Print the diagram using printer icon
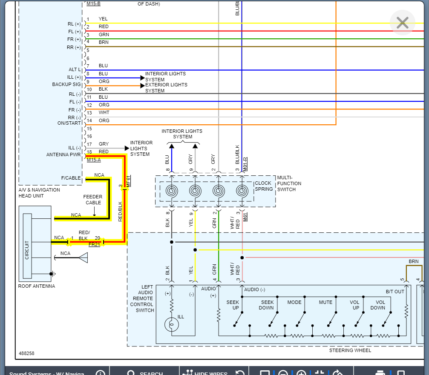This screenshot has height=375, width=429. [x=381, y=373]
